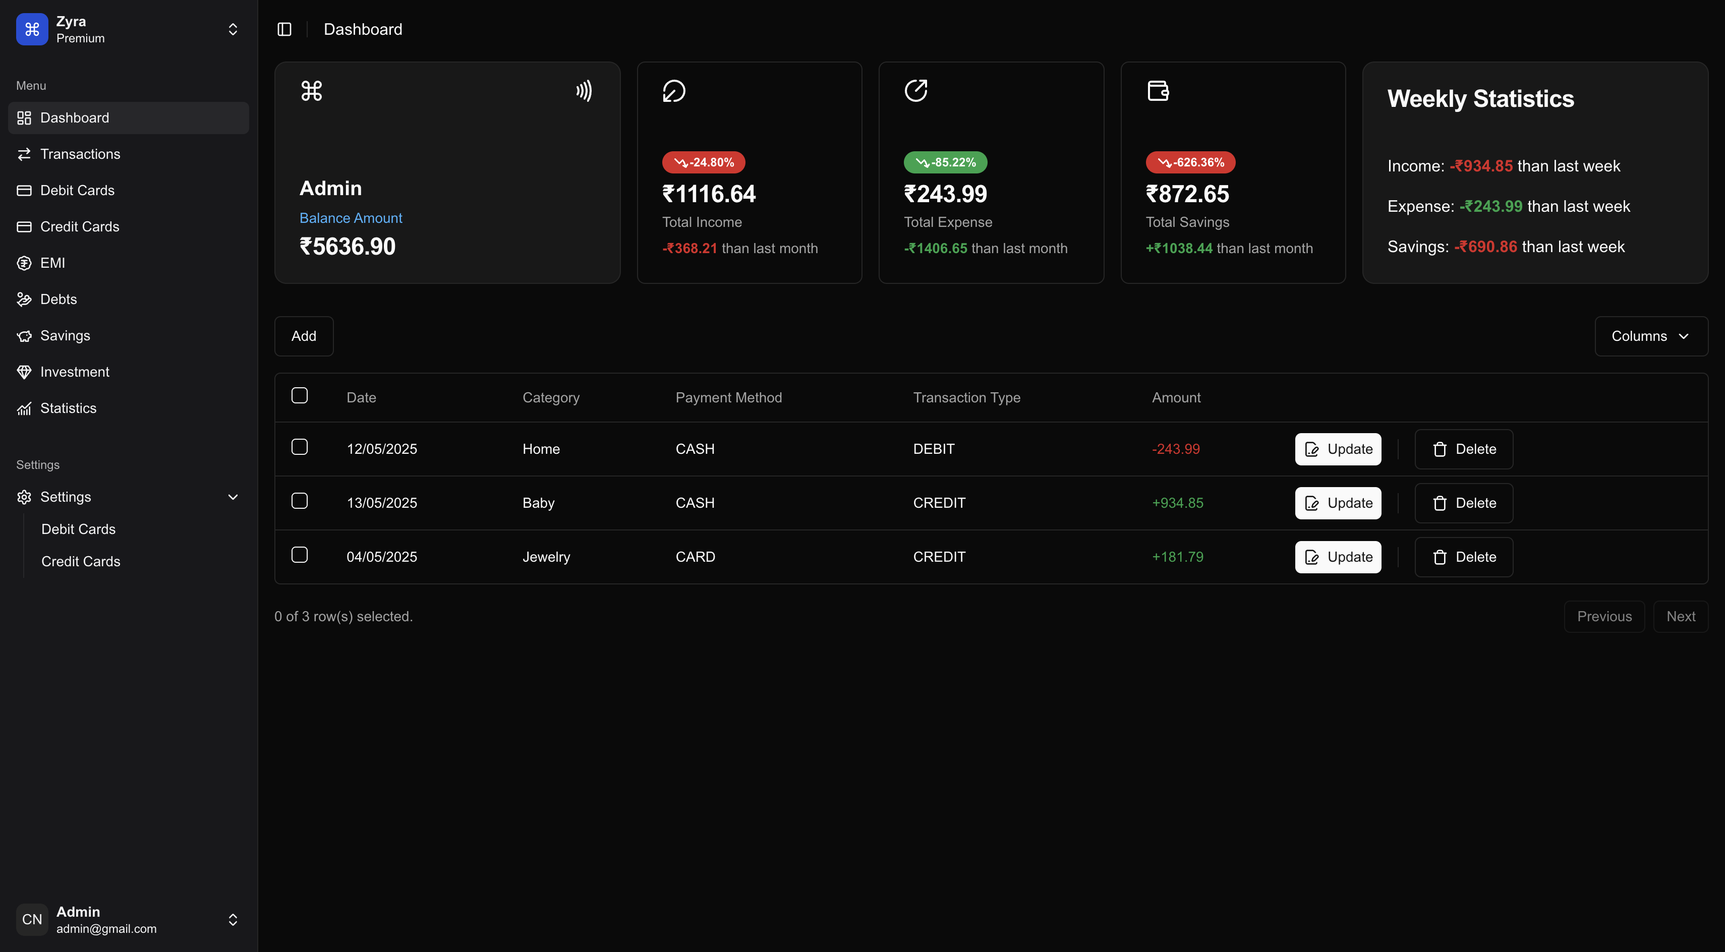Select Credit Cards under Settings
This screenshot has width=1725, height=952.
81,561
